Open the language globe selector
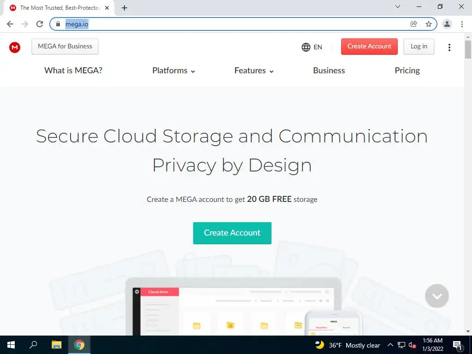Screen dimensions: 472x354 (312, 47)
